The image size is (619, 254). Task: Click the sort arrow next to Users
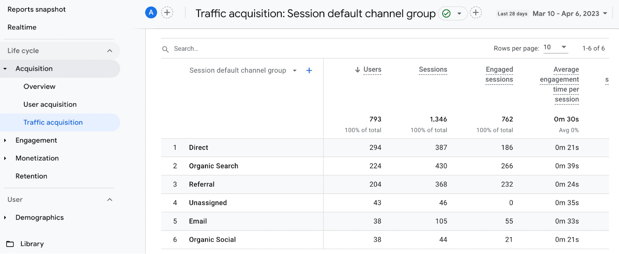[357, 70]
